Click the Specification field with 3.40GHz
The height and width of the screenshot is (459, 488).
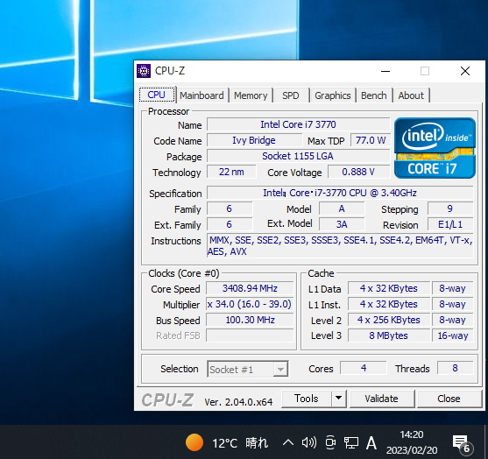[340, 193]
